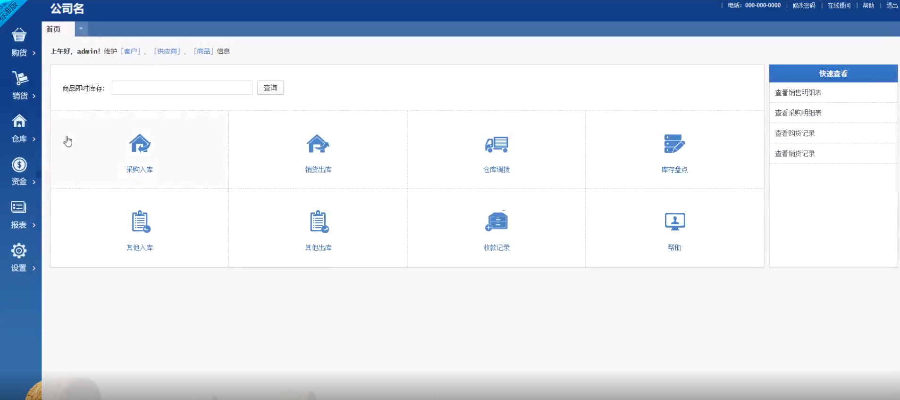Click the 其他出库 clipboard icon
Screen dimensions: 900x400
pyautogui.click(x=319, y=222)
